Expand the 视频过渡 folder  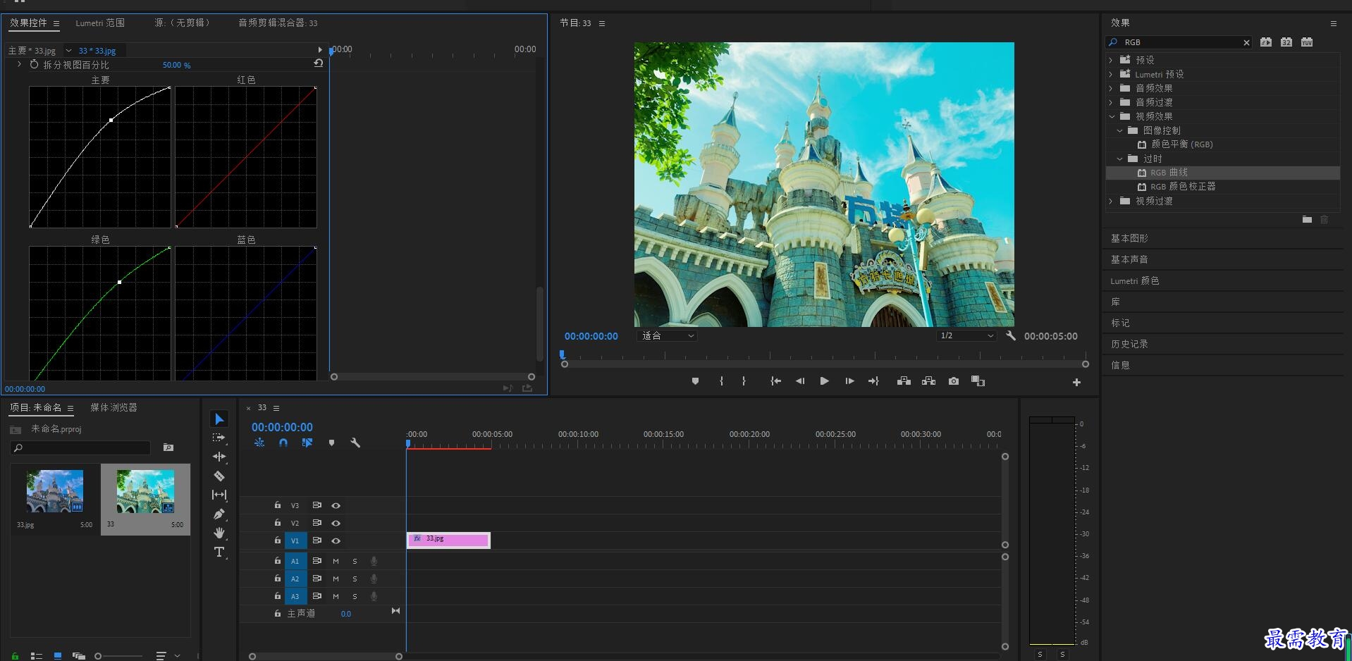pyautogui.click(x=1111, y=201)
